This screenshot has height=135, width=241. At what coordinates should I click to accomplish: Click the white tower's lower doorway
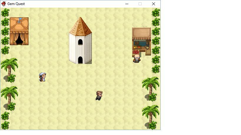(x=80, y=60)
